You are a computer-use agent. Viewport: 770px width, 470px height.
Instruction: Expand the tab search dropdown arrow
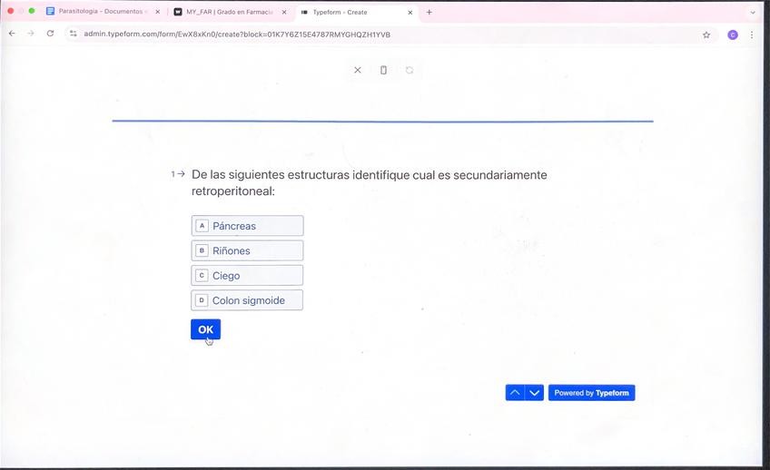[752, 13]
